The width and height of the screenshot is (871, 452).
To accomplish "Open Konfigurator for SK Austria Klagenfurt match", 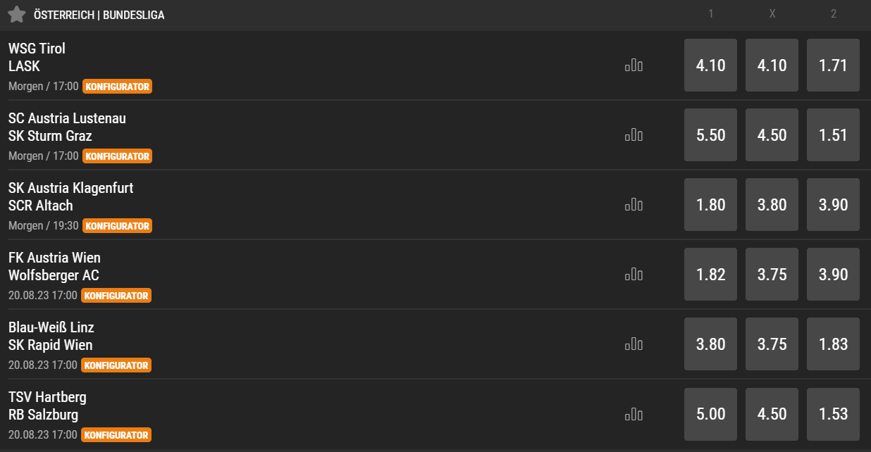I will tap(118, 226).
